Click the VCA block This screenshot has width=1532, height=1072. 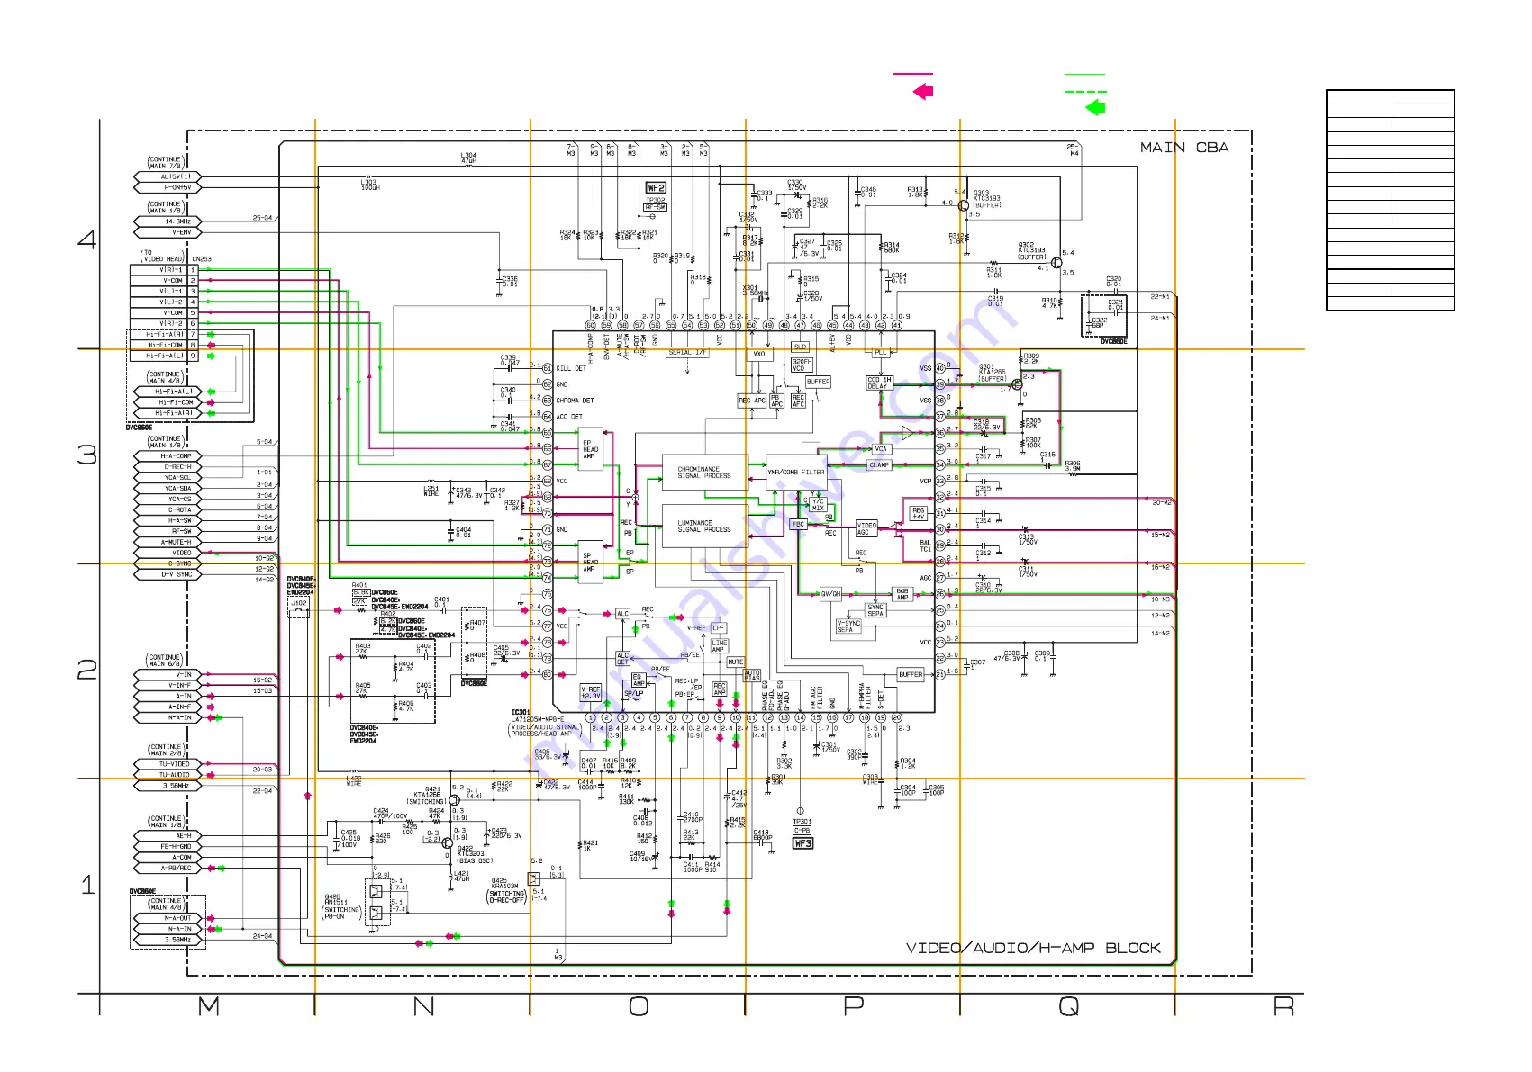(881, 448)
